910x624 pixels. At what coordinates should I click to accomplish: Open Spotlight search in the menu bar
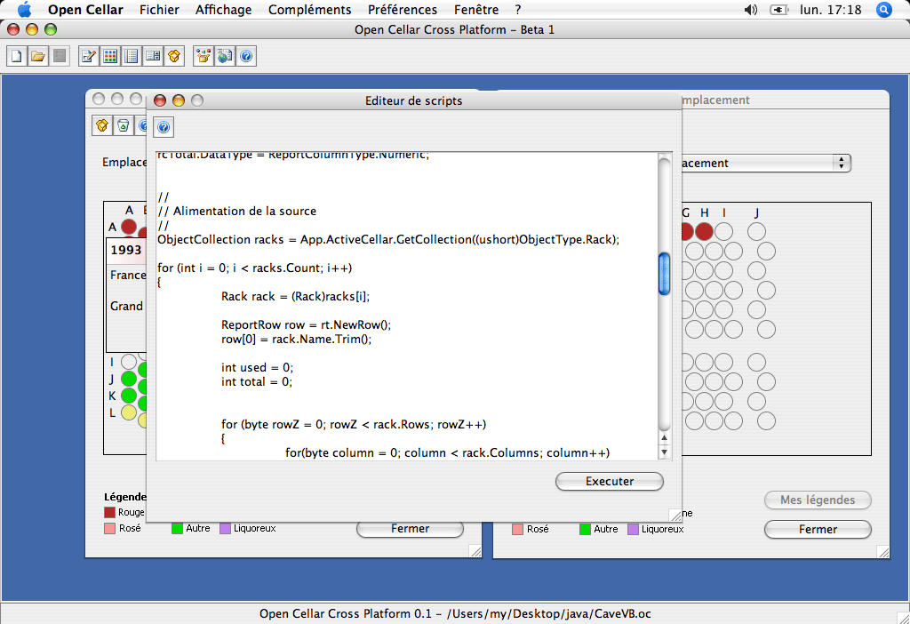[884, 10]
